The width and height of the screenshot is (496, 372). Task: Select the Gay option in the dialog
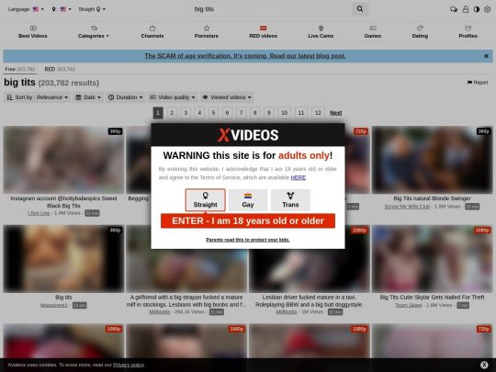coord(248,200)
